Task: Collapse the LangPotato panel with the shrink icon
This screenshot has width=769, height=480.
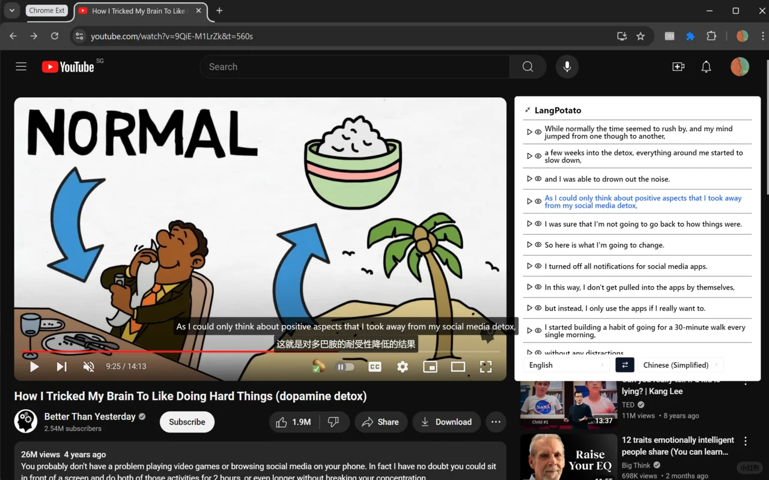Action: coord(527,110)
